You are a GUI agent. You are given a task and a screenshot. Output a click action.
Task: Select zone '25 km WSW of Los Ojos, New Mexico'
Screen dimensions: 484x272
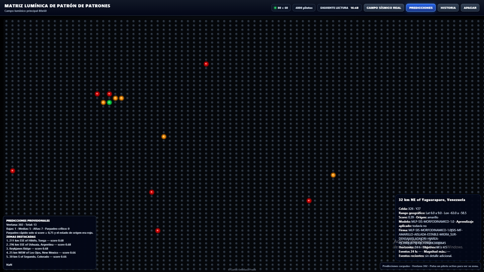41,253
